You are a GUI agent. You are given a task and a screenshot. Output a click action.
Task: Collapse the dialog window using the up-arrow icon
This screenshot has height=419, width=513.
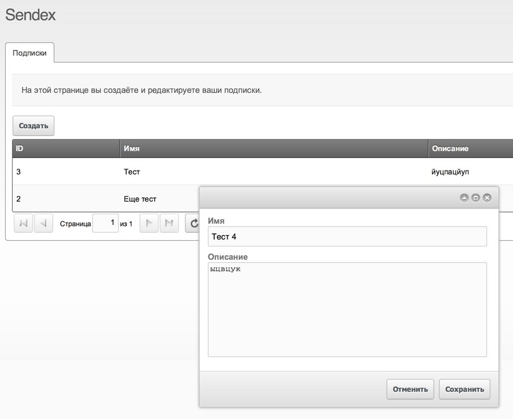pos(464,198)
